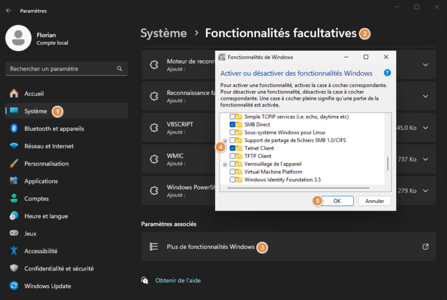Click the Rechercher un paramètre field
Viewport: 447px width, 300px height.
[x=60, y=69]
